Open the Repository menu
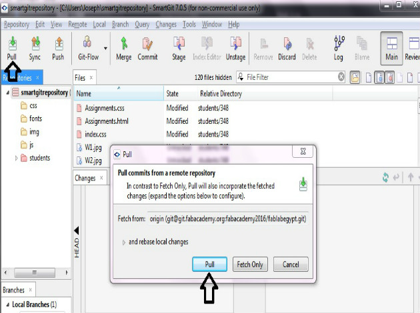This screenshot has height=313, width=420. click(17, 25)
